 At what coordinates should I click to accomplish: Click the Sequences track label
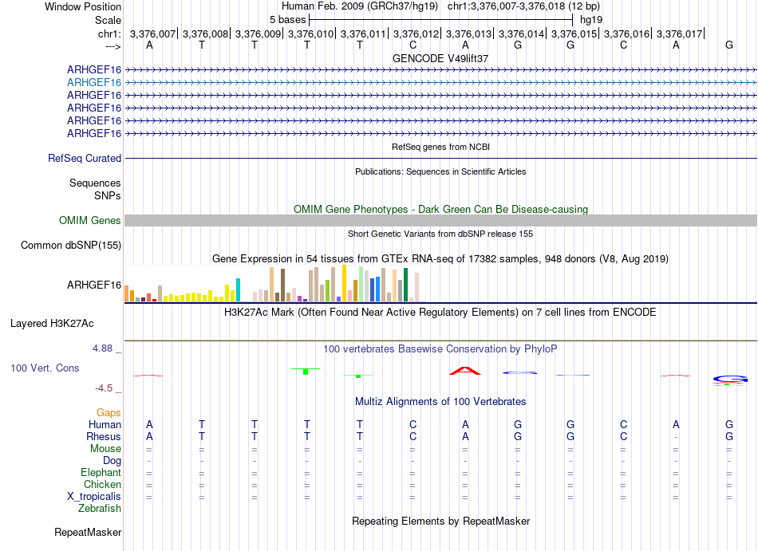(x=95, y=183)
